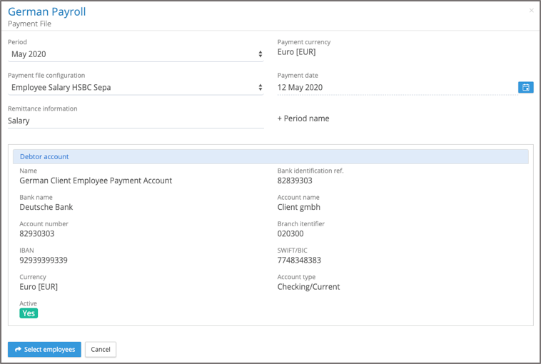Select the IBAN value 92939399339

44,261
